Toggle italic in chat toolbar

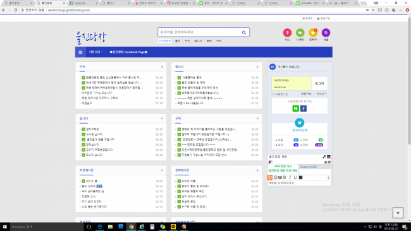[x=290, y=177]
